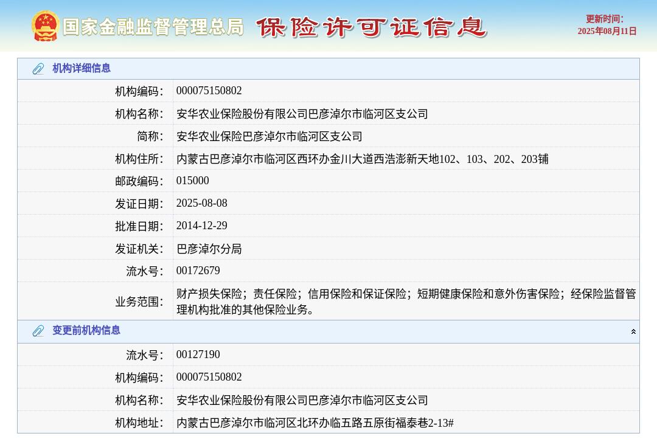Select the previous serial number 00127190

tap(198, 354)
